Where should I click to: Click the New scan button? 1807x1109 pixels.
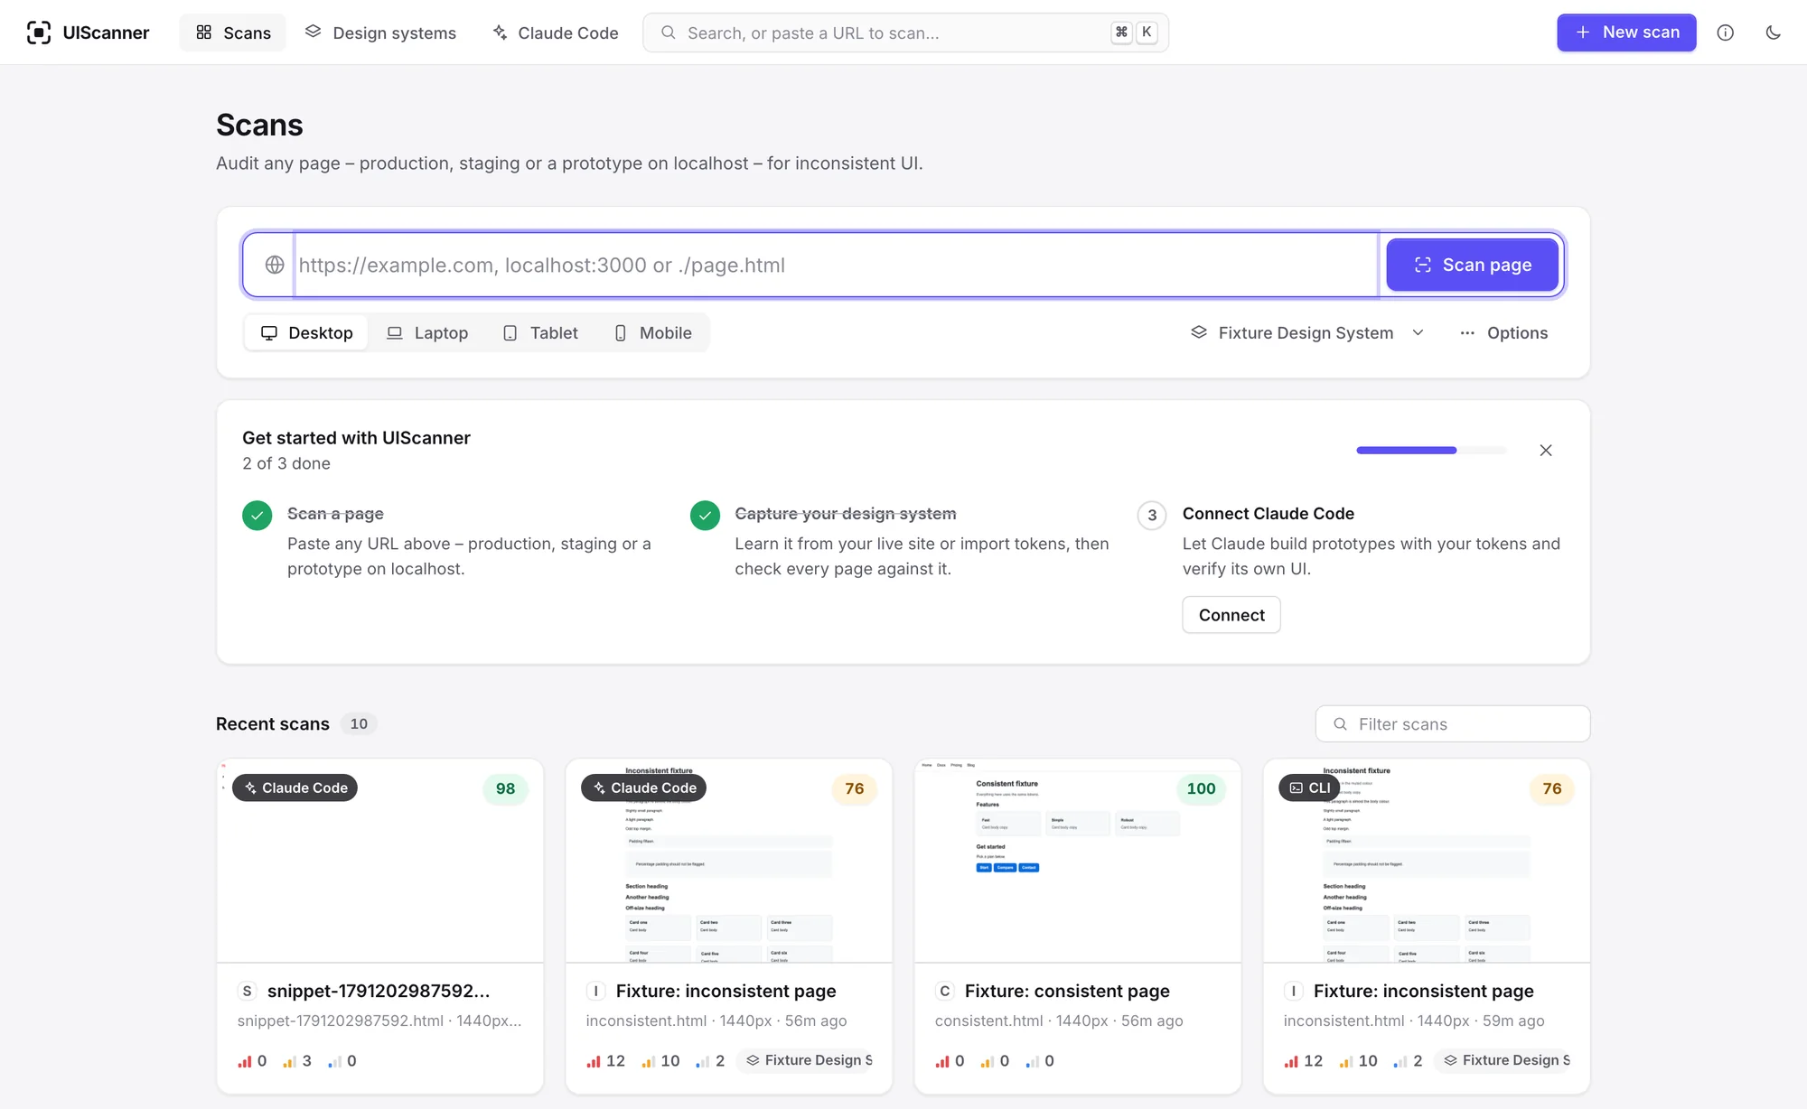tap(1626, 33)
